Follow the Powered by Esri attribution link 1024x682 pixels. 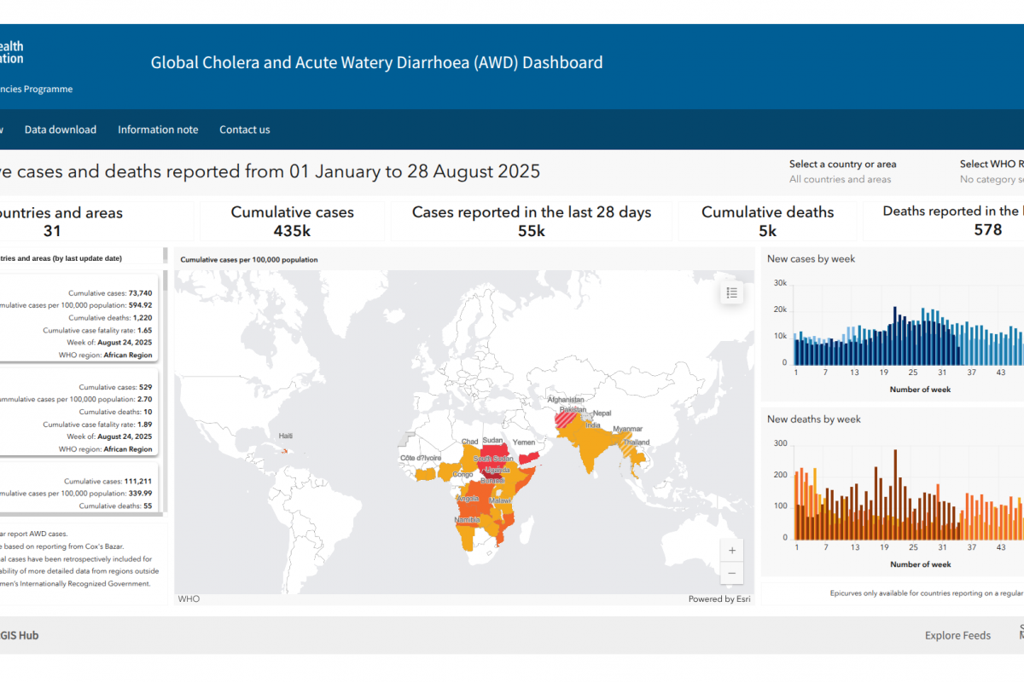point(719,599)
